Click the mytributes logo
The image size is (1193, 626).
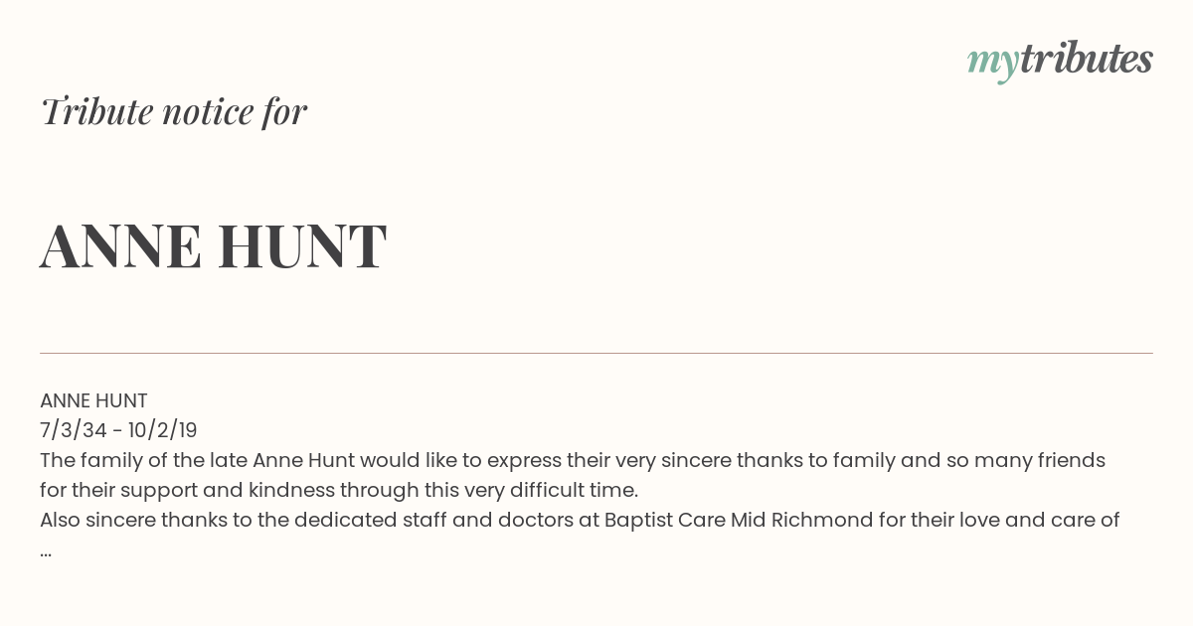[1060, 61]
